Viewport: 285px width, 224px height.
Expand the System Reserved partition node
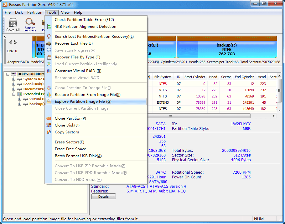coord(14,79)
